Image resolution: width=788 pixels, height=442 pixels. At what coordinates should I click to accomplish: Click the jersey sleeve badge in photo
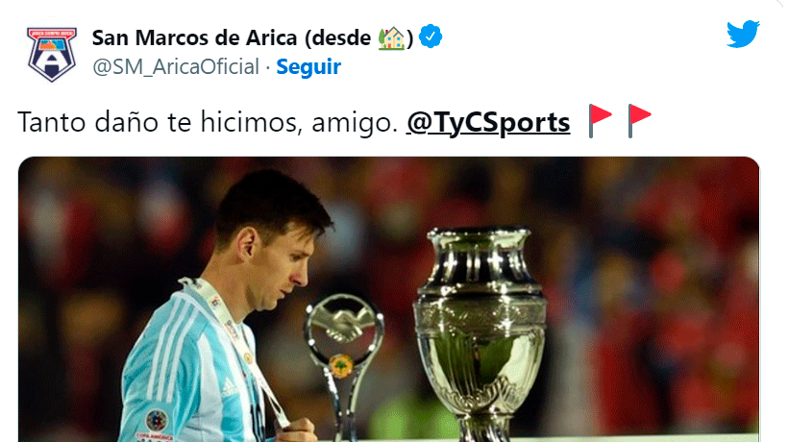pos(157,421)
